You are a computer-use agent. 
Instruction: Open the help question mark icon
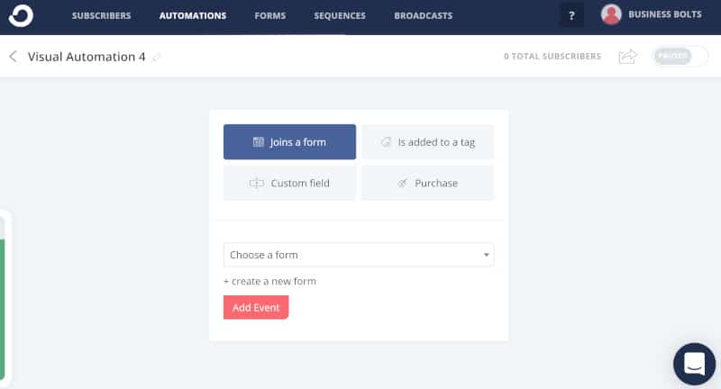571,15
